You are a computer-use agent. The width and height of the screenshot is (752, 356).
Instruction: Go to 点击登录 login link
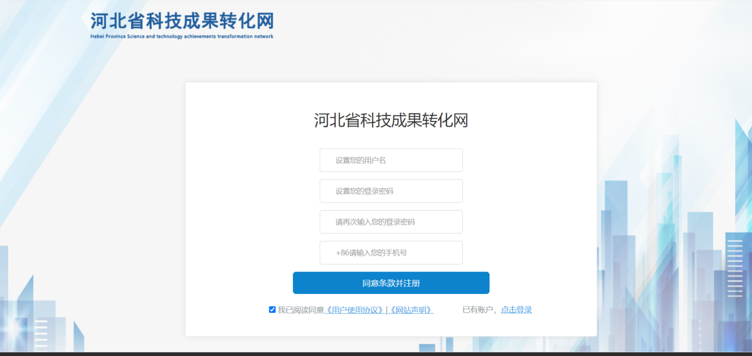point(516,310)
